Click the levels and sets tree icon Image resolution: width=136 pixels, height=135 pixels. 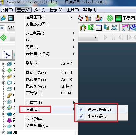[x=9, y=108]
